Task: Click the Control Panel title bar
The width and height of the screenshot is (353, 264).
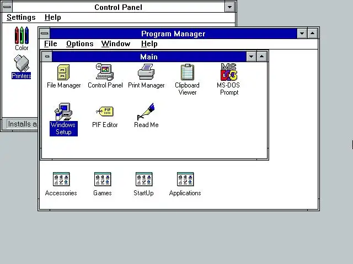Action: pos(119,7)
